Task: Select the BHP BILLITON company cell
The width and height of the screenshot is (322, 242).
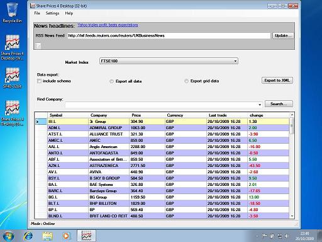Action: [109, 204]
